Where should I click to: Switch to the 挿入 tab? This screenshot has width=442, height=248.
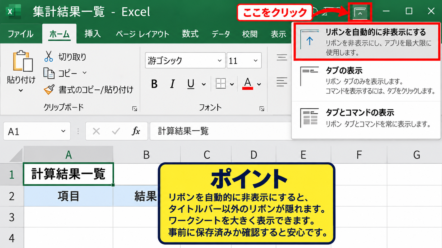[93, 34]
